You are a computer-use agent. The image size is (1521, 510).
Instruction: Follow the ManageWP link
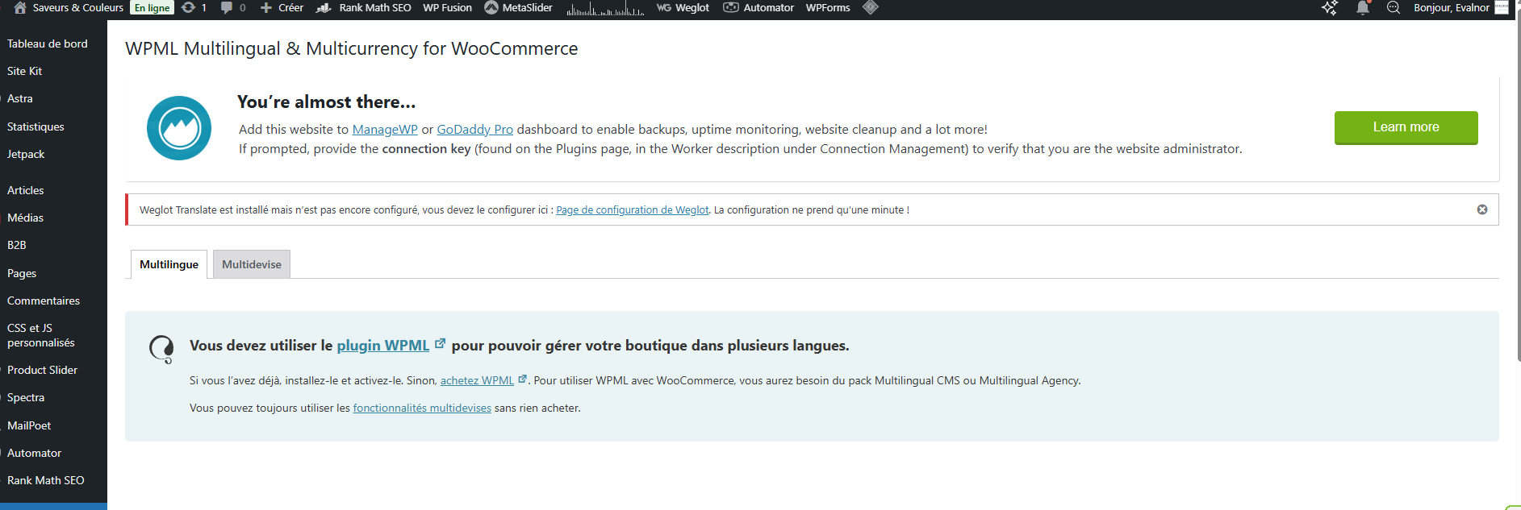pyautogui.click(x=385, y=129)
